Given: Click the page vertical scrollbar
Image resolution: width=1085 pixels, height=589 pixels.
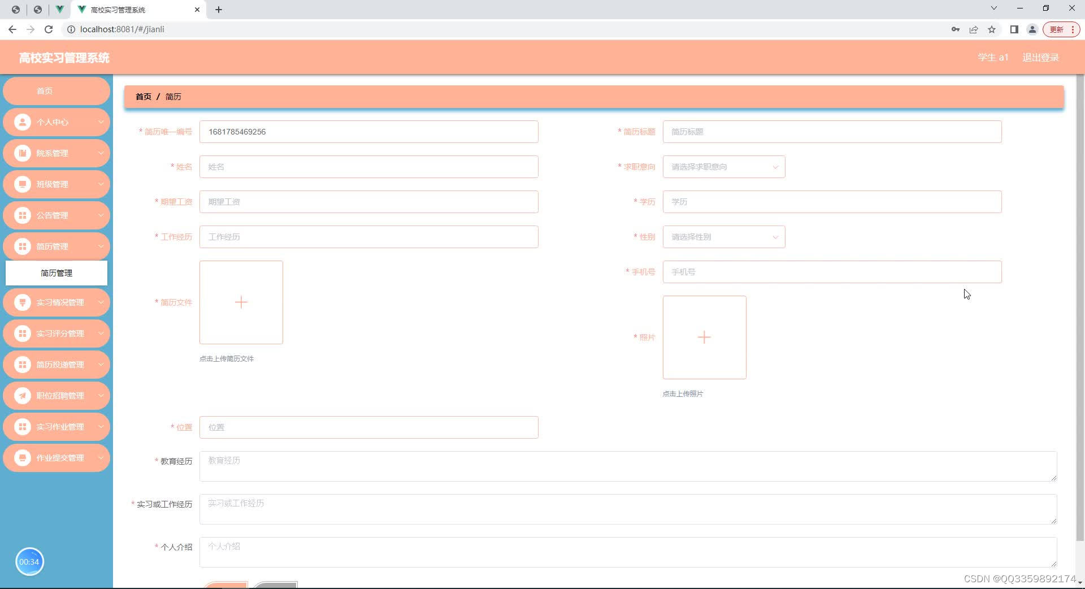Looking at the screenshot, I should (x=1080, y=308).
